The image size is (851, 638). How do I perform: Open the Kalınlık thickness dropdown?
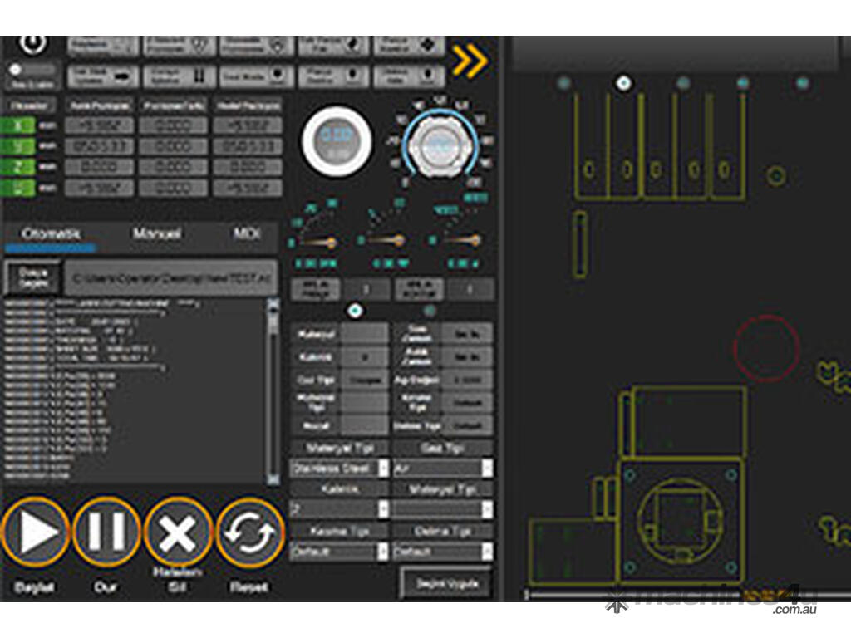pyautogui.click(x=339, y=509)
